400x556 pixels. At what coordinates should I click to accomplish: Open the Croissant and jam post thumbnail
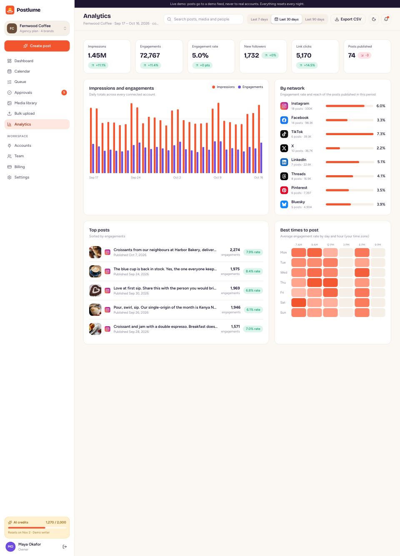point(95,329)
